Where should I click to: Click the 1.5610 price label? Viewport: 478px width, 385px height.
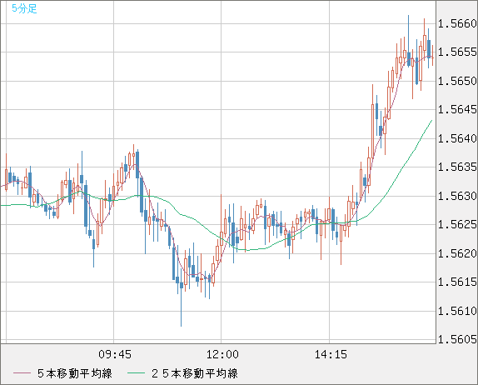[457, 311]
